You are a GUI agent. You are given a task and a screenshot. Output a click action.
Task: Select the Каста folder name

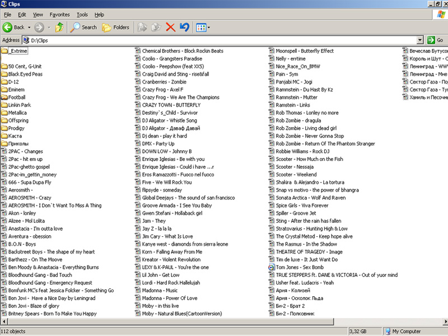point(15,136)
